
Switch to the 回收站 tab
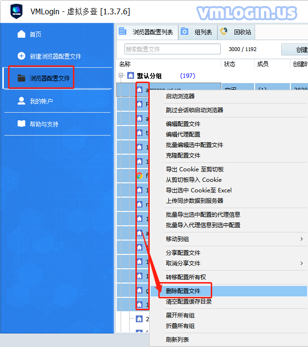click(x=236, y=32)
